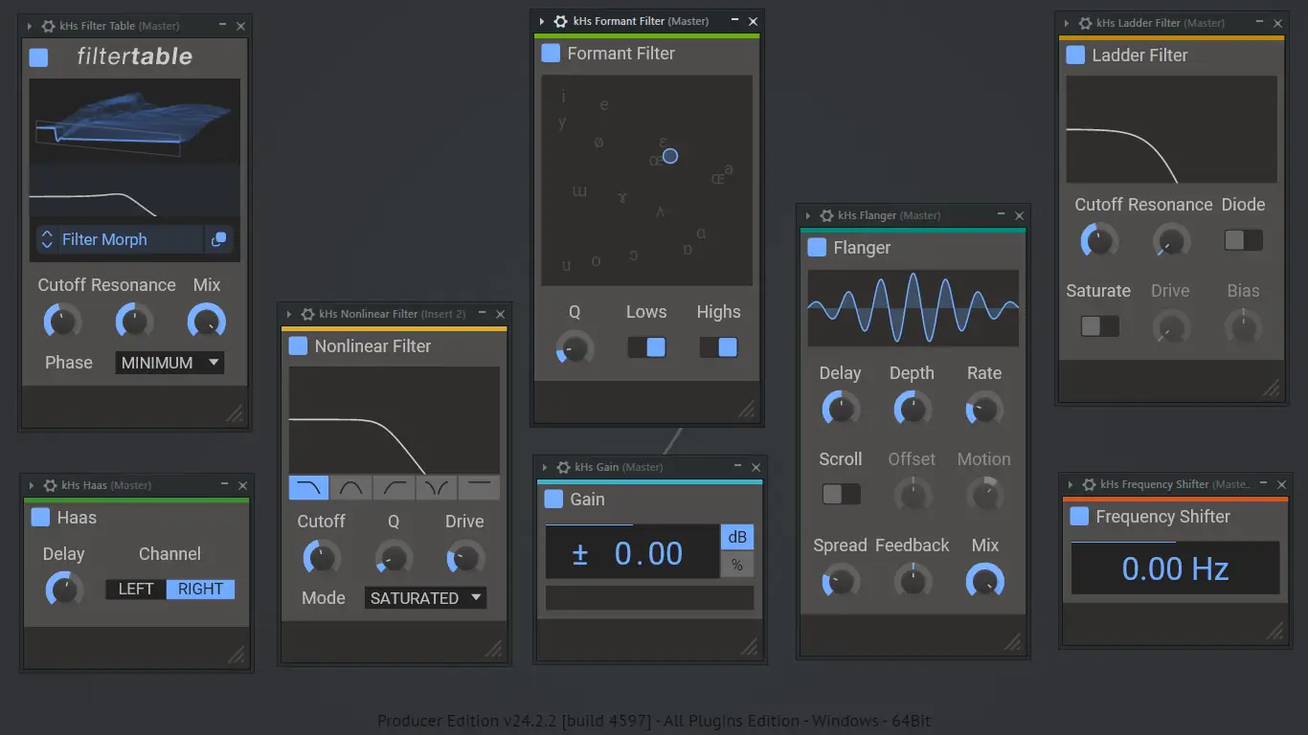The width and height of the screenshot is (1308, 735).
Task: Expand kHs Flanger title menu arrow
Action: (808, 215)
